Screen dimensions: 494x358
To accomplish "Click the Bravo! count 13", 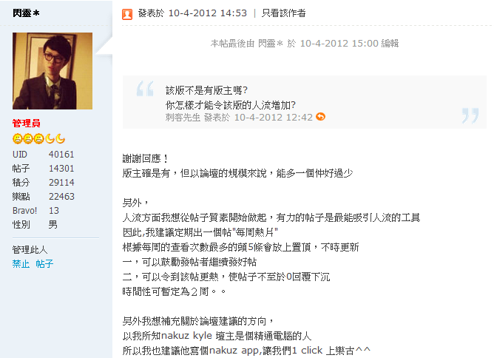I will (x=54, y=211).
